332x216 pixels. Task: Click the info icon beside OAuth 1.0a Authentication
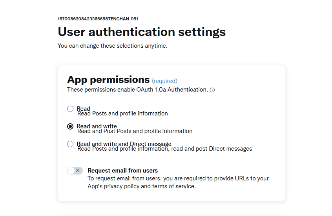click(212, 90)
